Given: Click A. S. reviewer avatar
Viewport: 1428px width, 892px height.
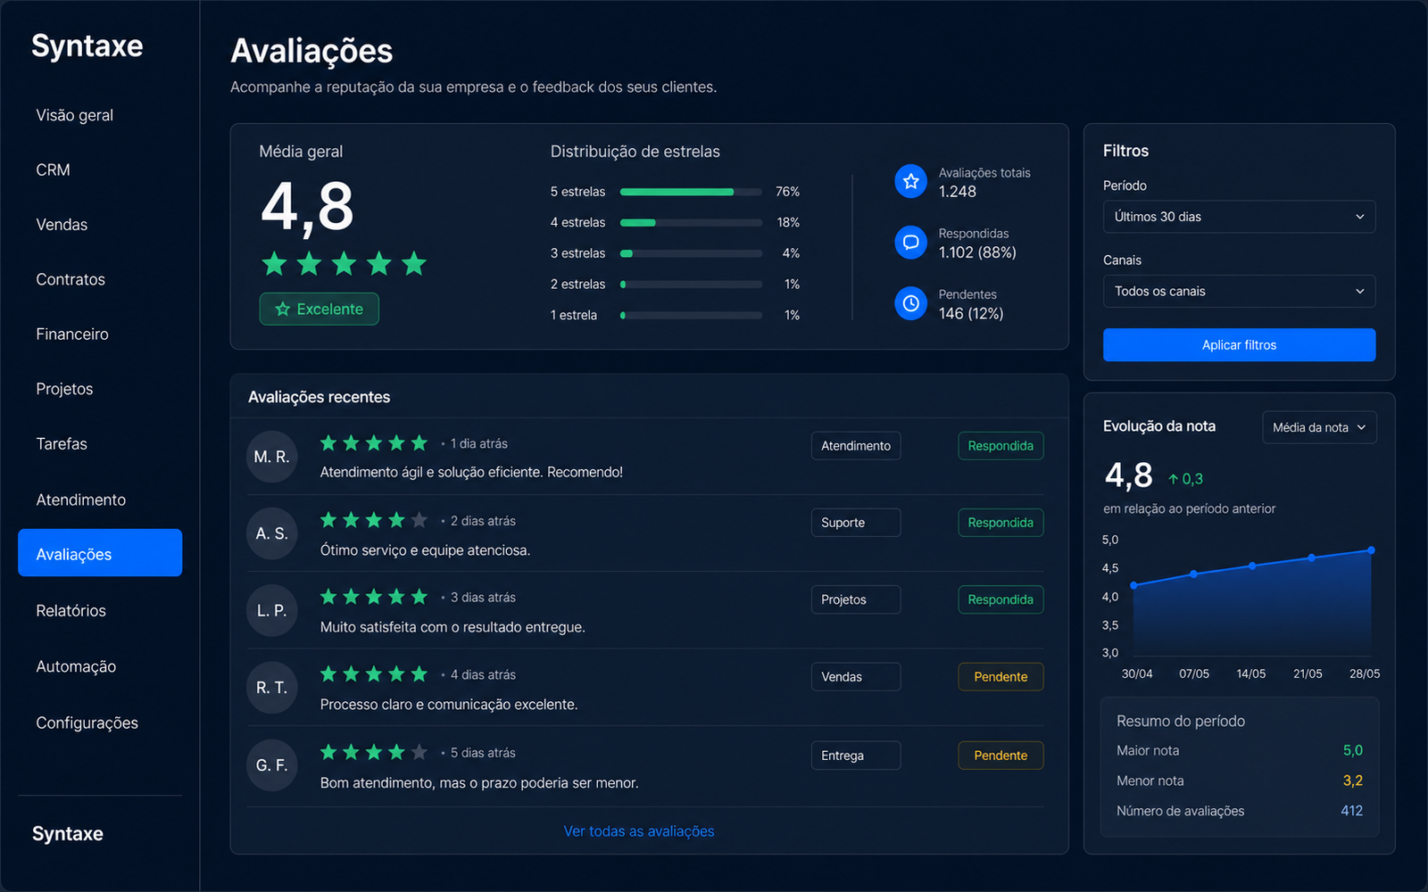Looking at the screenshot, I should point(271,533).
